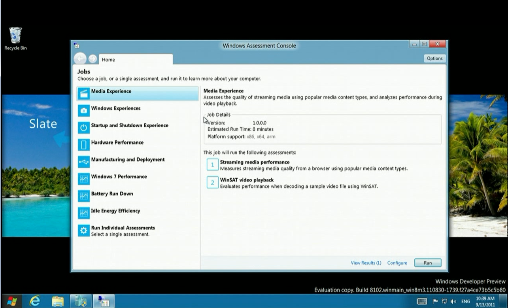This screenshot has height=308, width=508.
Task: Click the Slate picture behind the window
Action: pos(36,166)
